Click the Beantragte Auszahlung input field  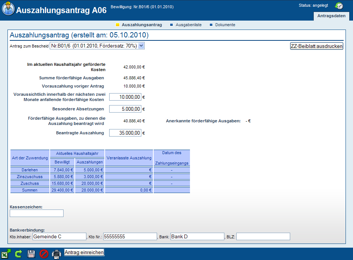125,133
